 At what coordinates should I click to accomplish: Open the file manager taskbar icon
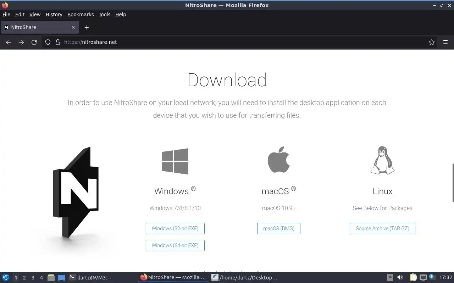(x=51, y=278)
